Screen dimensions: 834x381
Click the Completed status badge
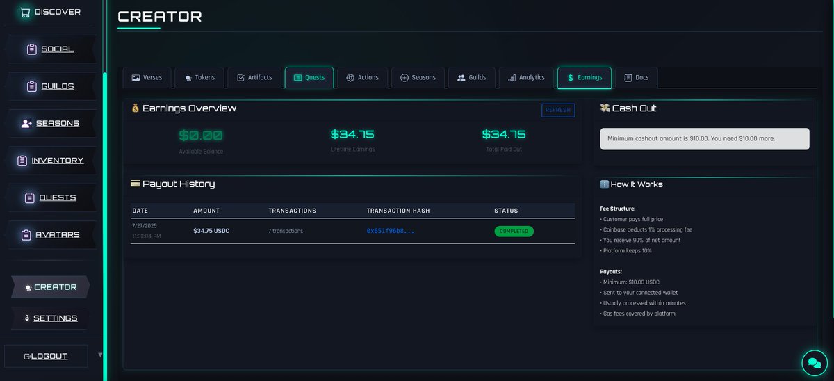click(x=514, y=231)
